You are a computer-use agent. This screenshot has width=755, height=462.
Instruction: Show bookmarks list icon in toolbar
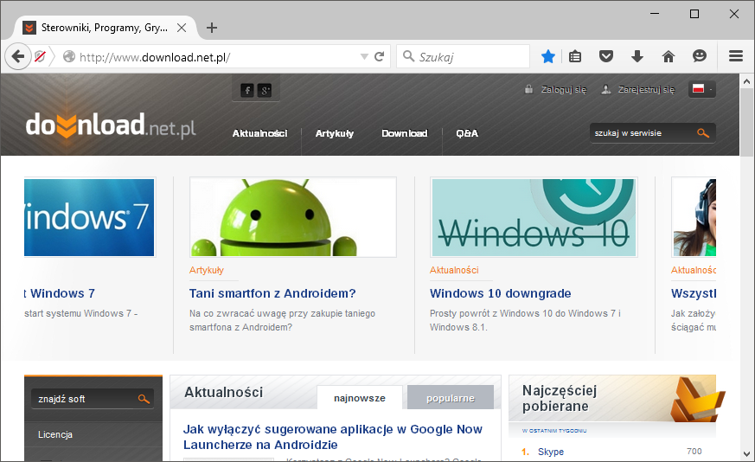[575, 57]
